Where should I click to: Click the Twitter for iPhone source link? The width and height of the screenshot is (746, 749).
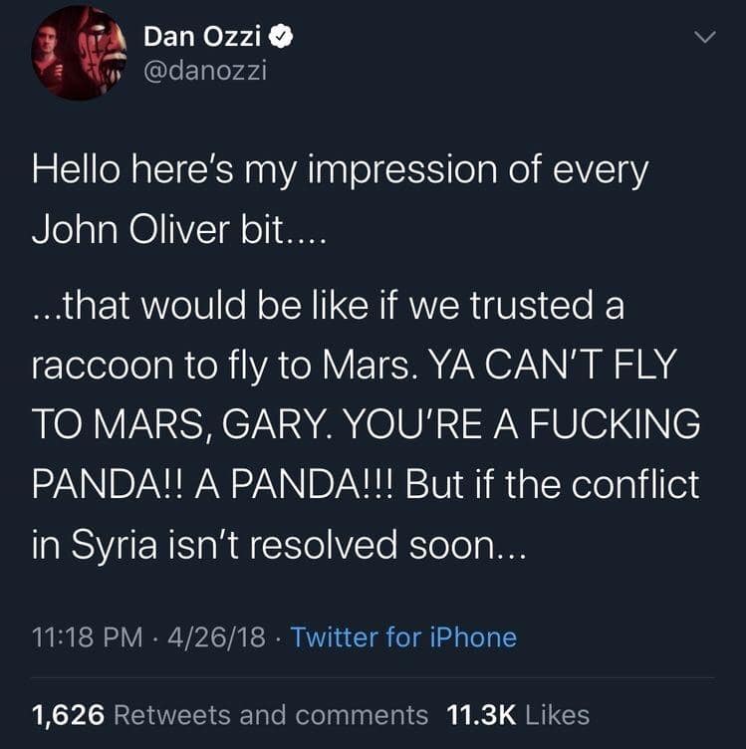pos(403,636)
